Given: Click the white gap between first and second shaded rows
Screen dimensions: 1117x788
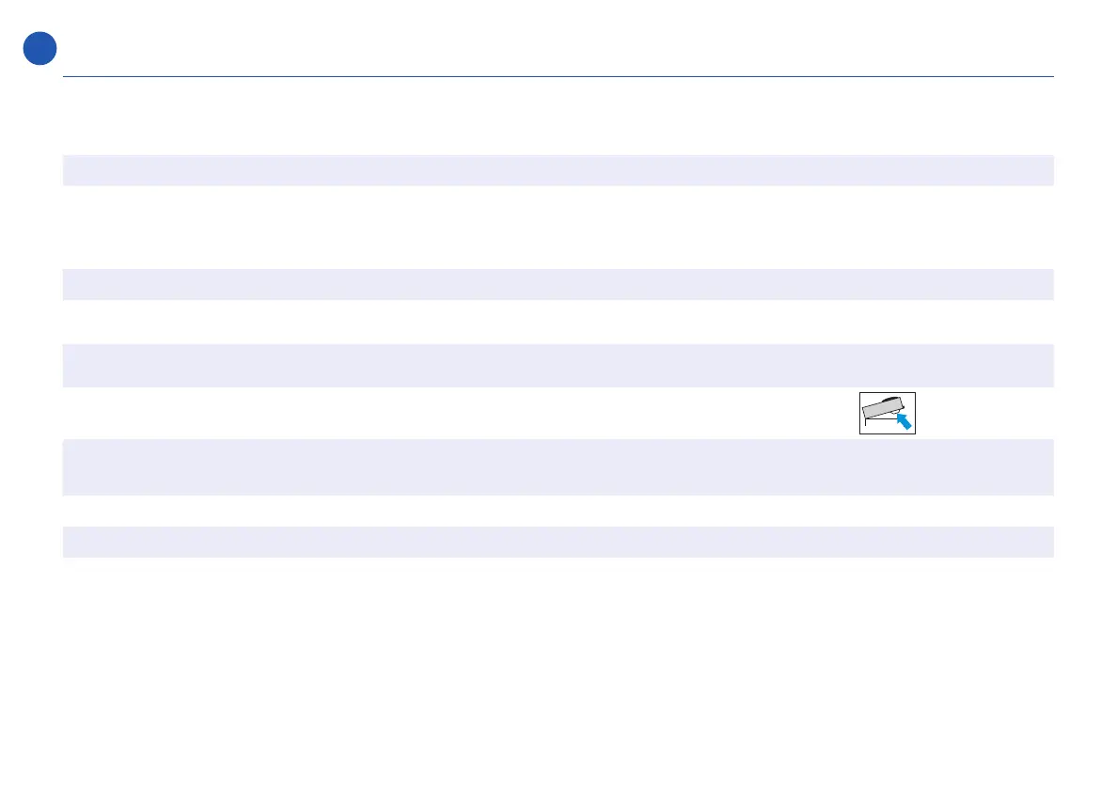Looking at the screenshot, I should pyautogui.click(x=558, y=227).
